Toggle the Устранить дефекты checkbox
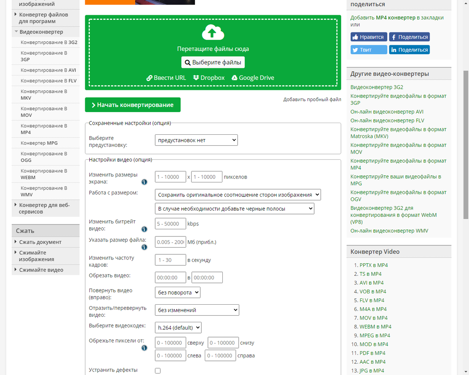 (x=158, y=371)
